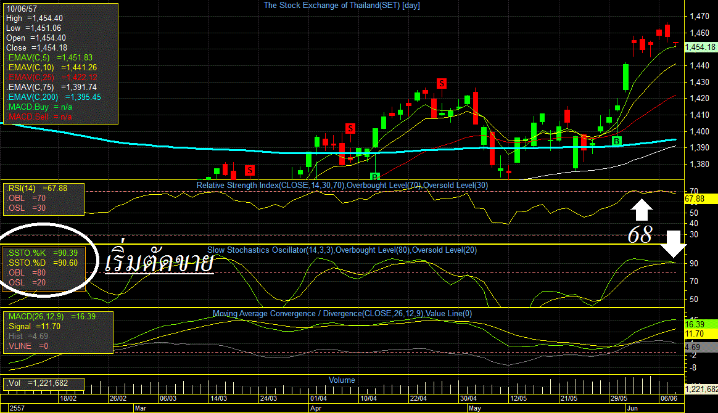Select the white .EMAV(C,75) =1,391.74 legend entry

tap(52, 88)
